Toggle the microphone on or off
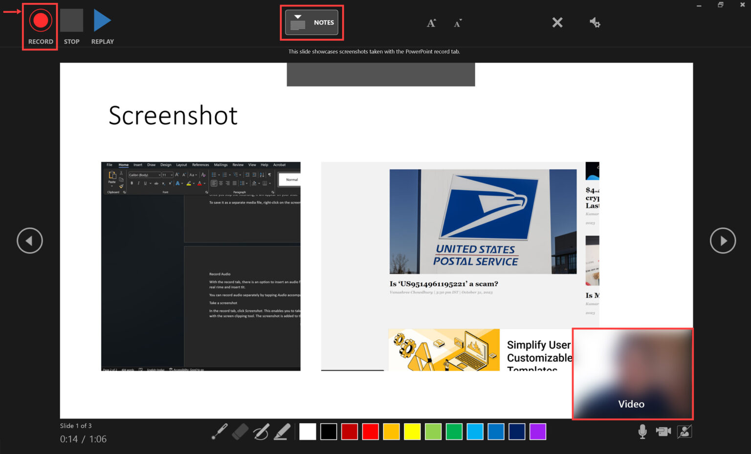This screenshot has height=454, width=751. click(x=642, y=432)
